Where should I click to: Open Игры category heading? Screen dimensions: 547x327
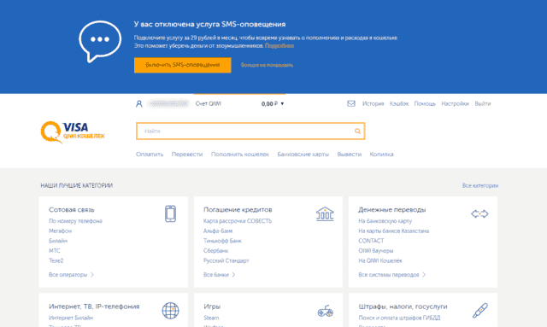point(212,307)
